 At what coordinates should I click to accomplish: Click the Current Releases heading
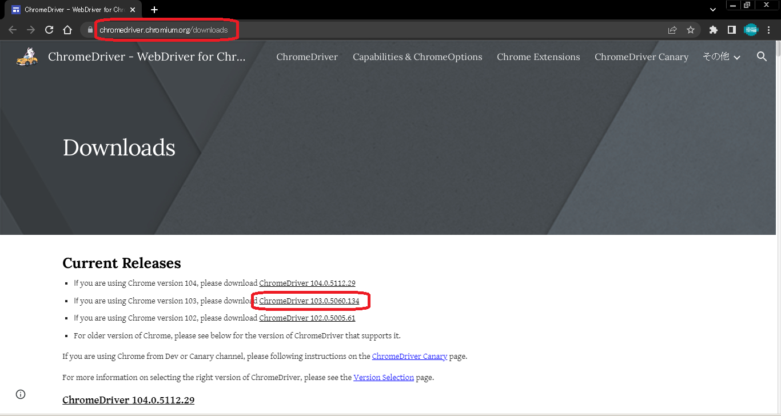[x=122, y=263]
